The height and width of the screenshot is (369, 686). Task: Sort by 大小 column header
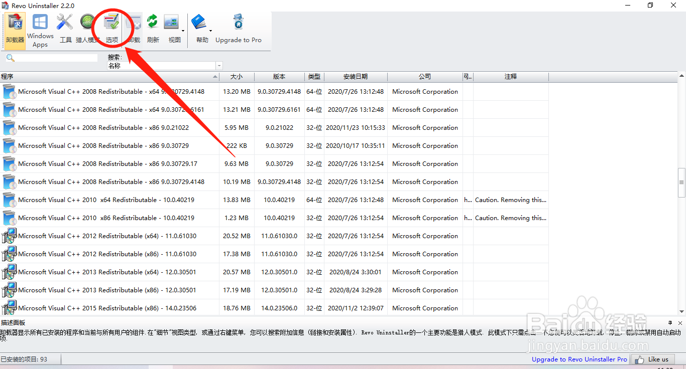(237, 77)
